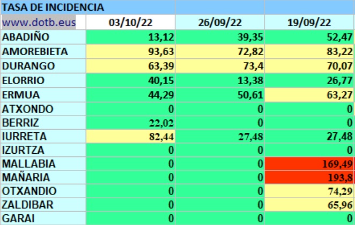The width and height of the screenshot is (355, 225).
Task: Select the ABADIÑO value 52,47
Action: tap(310, 37)
